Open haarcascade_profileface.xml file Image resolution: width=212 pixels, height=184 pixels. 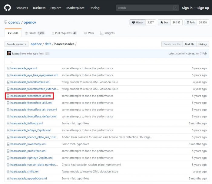pos(28,151)
